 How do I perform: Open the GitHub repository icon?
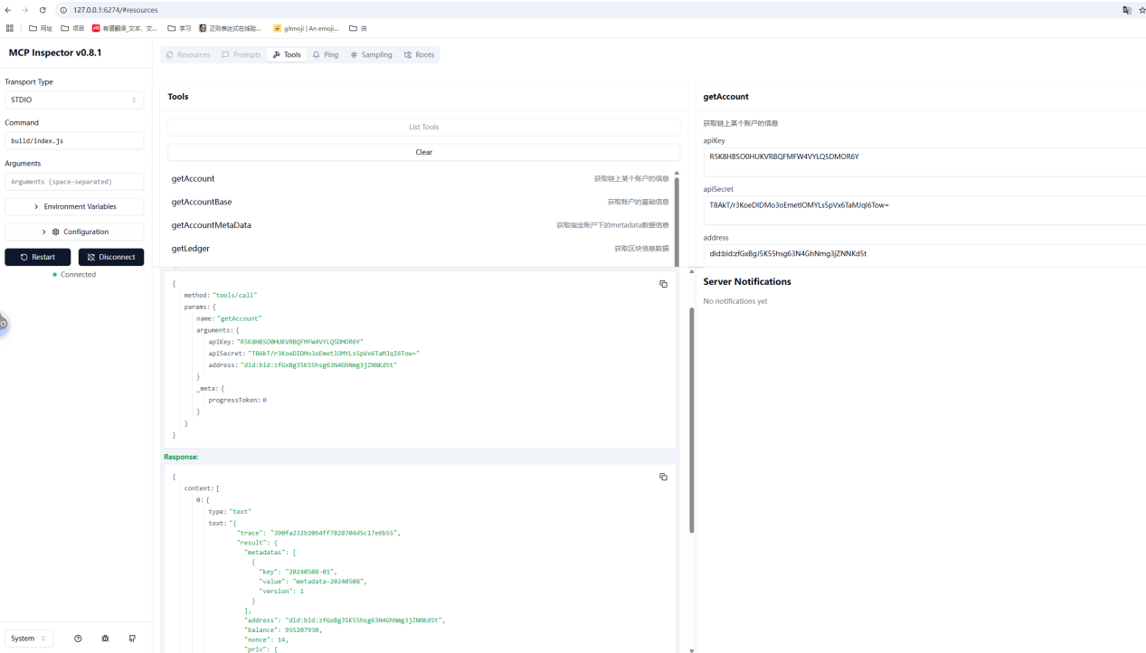click(x=132, y=639)
